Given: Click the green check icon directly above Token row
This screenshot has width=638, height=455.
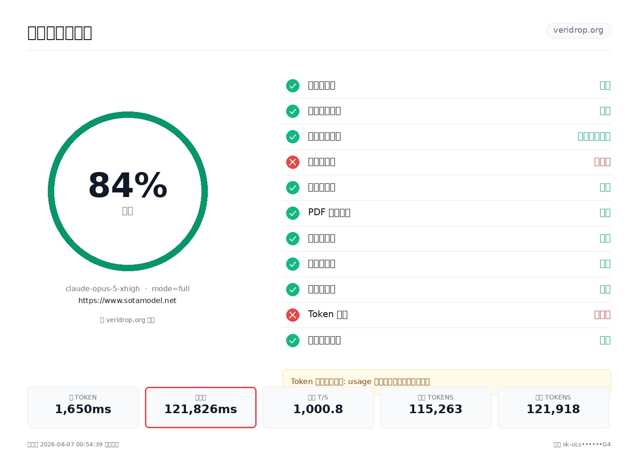Looking at the screenshot, I should pos(293,289).
